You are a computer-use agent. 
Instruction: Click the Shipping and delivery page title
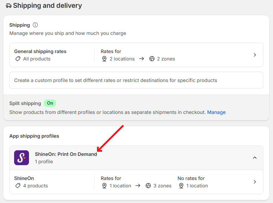[48, 6]
